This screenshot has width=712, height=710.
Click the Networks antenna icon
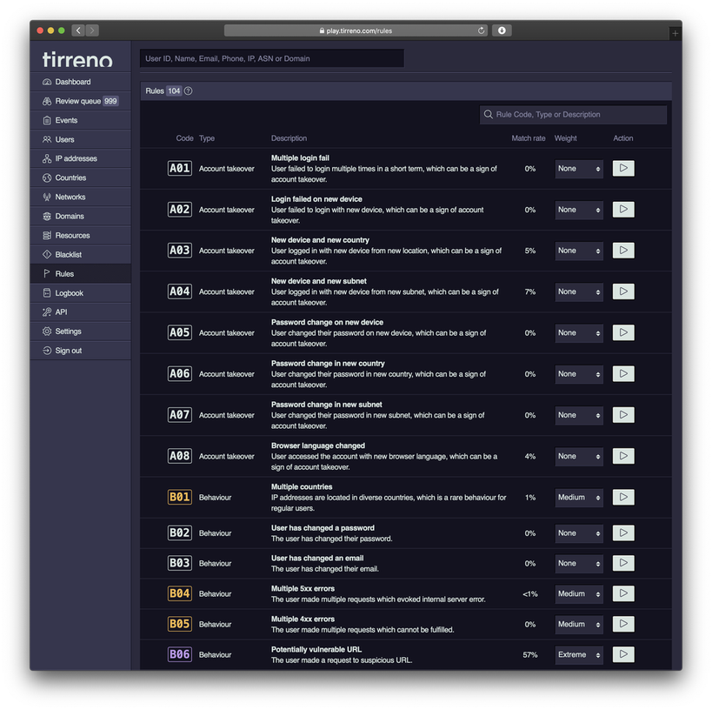click(x=47, y=197)
